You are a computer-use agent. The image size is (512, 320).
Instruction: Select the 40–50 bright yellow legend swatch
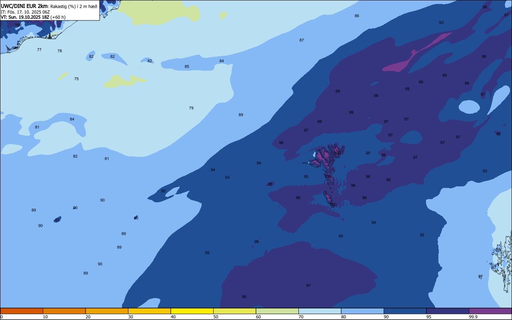click(x=192, y=311)
